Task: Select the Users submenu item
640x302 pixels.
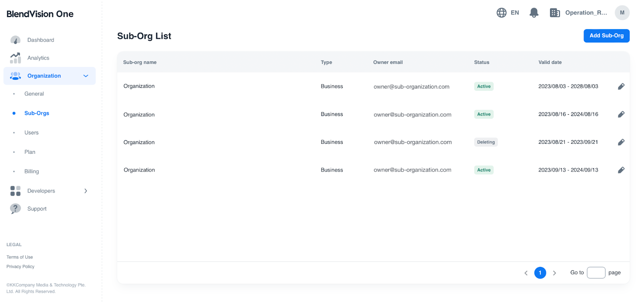Action: (x=31, y=133)
